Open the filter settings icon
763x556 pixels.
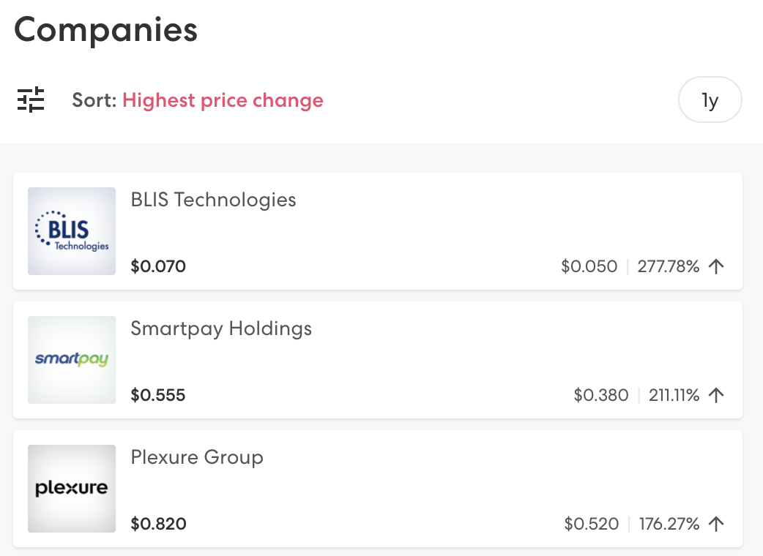click(31, 99)
